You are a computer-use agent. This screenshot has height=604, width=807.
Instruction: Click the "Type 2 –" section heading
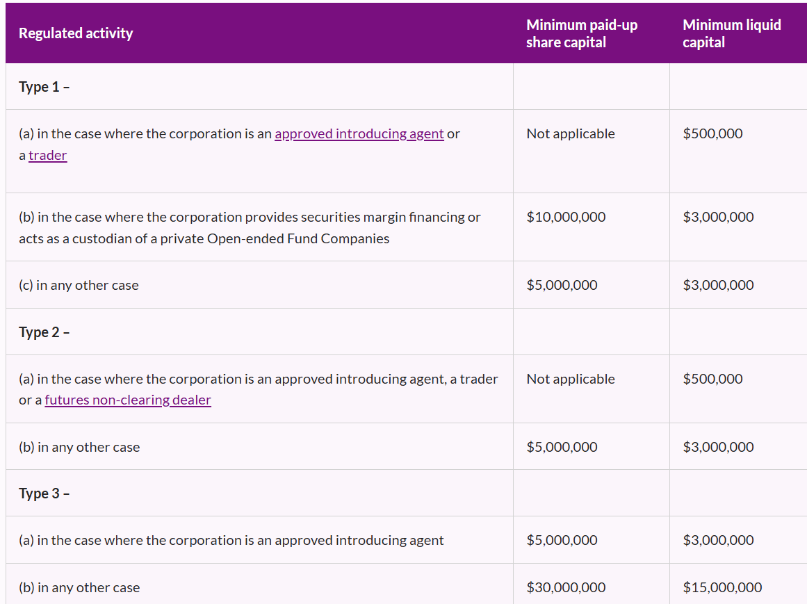44,332
